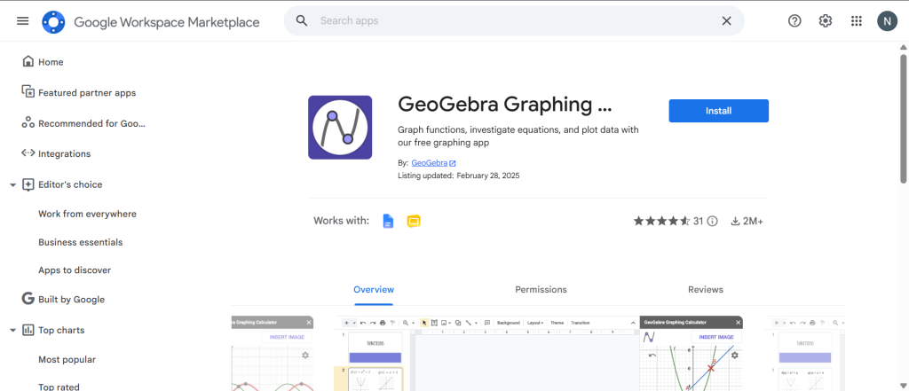Go to Home in sidebar
The height and width of the screenshot is (391, 909).
[x=51, y=62]
